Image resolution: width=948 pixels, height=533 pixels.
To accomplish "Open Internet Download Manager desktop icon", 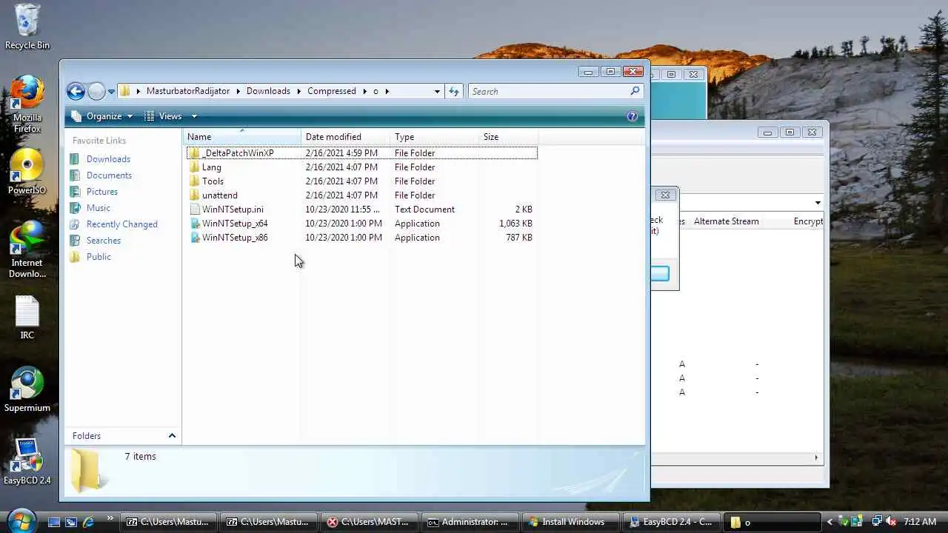I will pyautogui.click(x=27, y=250).
